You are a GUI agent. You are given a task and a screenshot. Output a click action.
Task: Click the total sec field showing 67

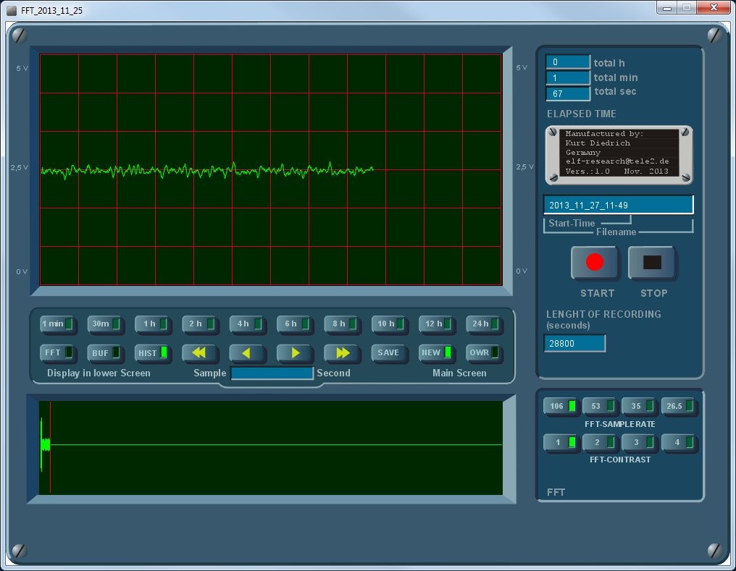click(x=567, y=93)
